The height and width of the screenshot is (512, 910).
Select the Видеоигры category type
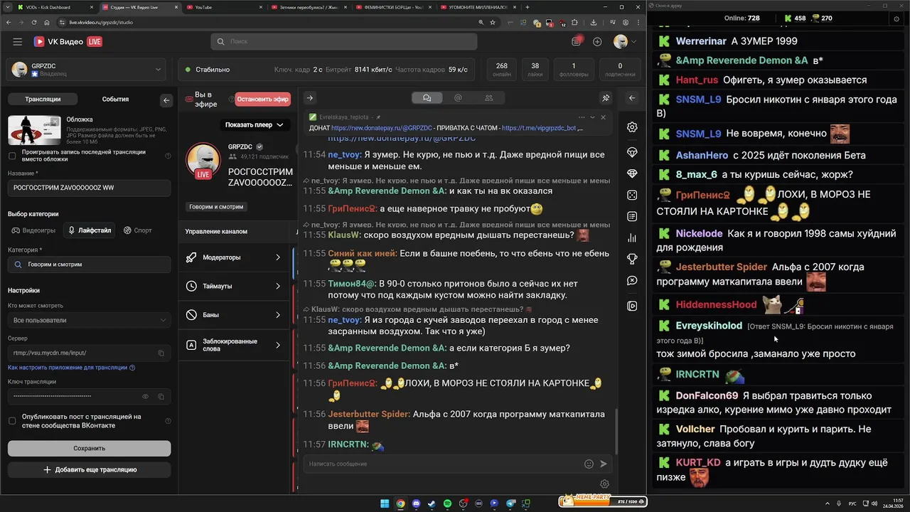[33, 230]
